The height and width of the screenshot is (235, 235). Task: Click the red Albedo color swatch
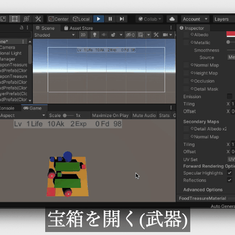[231, 34]
